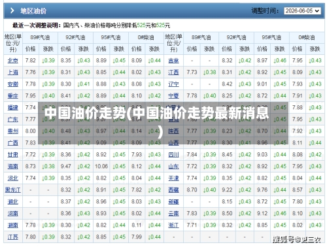Image resolution: width=327 pixels, height=247 pixels.
Task: Open the 山东 region link
Action: 173,167
